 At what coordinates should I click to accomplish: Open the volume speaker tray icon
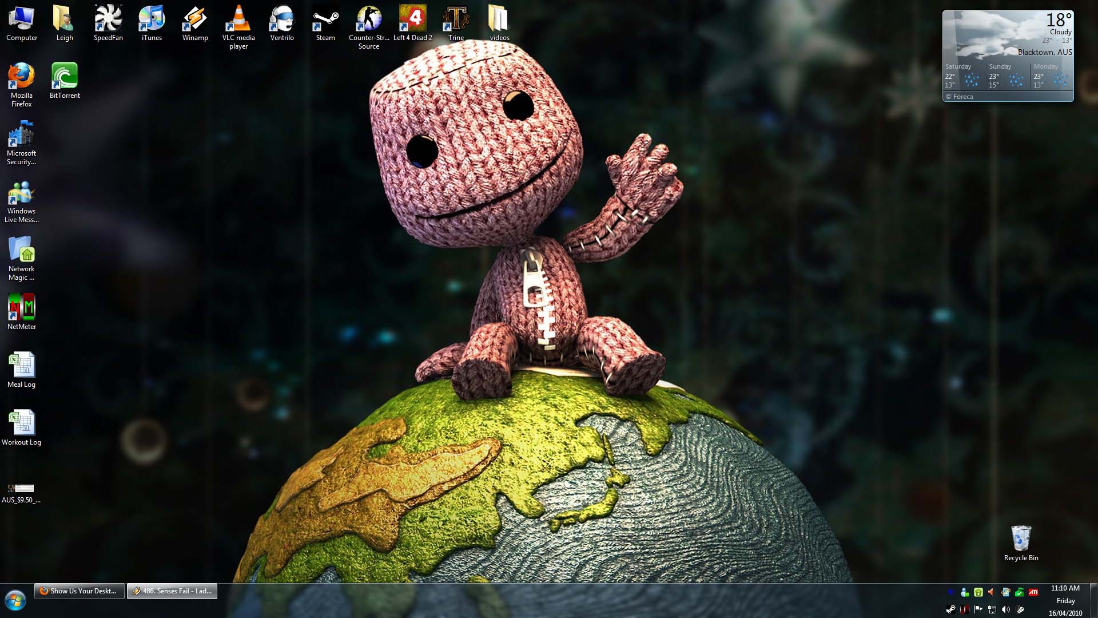point(1006,609)
